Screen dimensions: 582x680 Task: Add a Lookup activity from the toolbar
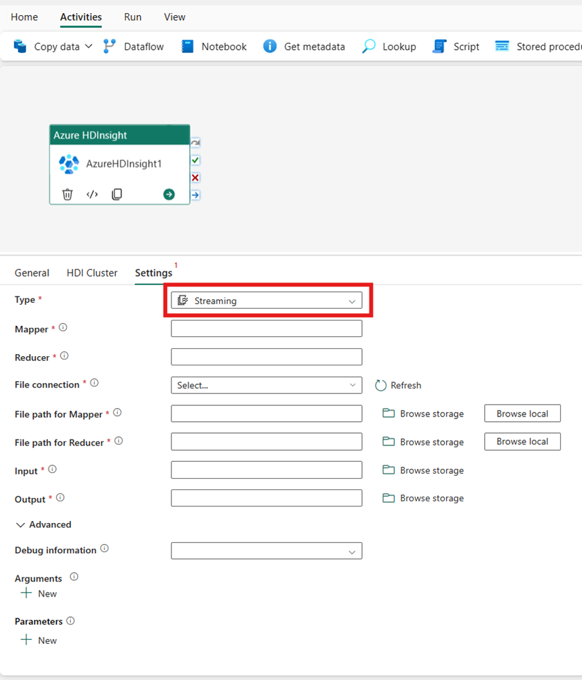tap(389, 47)
